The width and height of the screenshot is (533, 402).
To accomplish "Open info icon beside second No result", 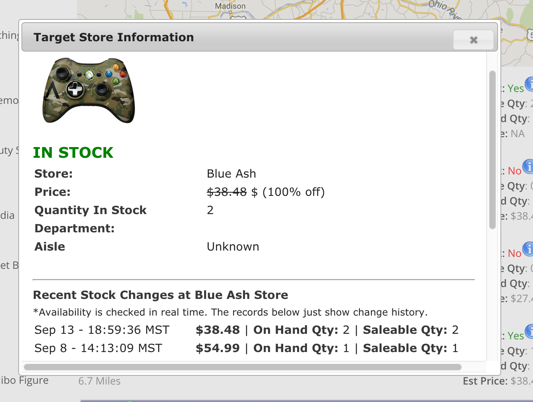I will [528, 249].
